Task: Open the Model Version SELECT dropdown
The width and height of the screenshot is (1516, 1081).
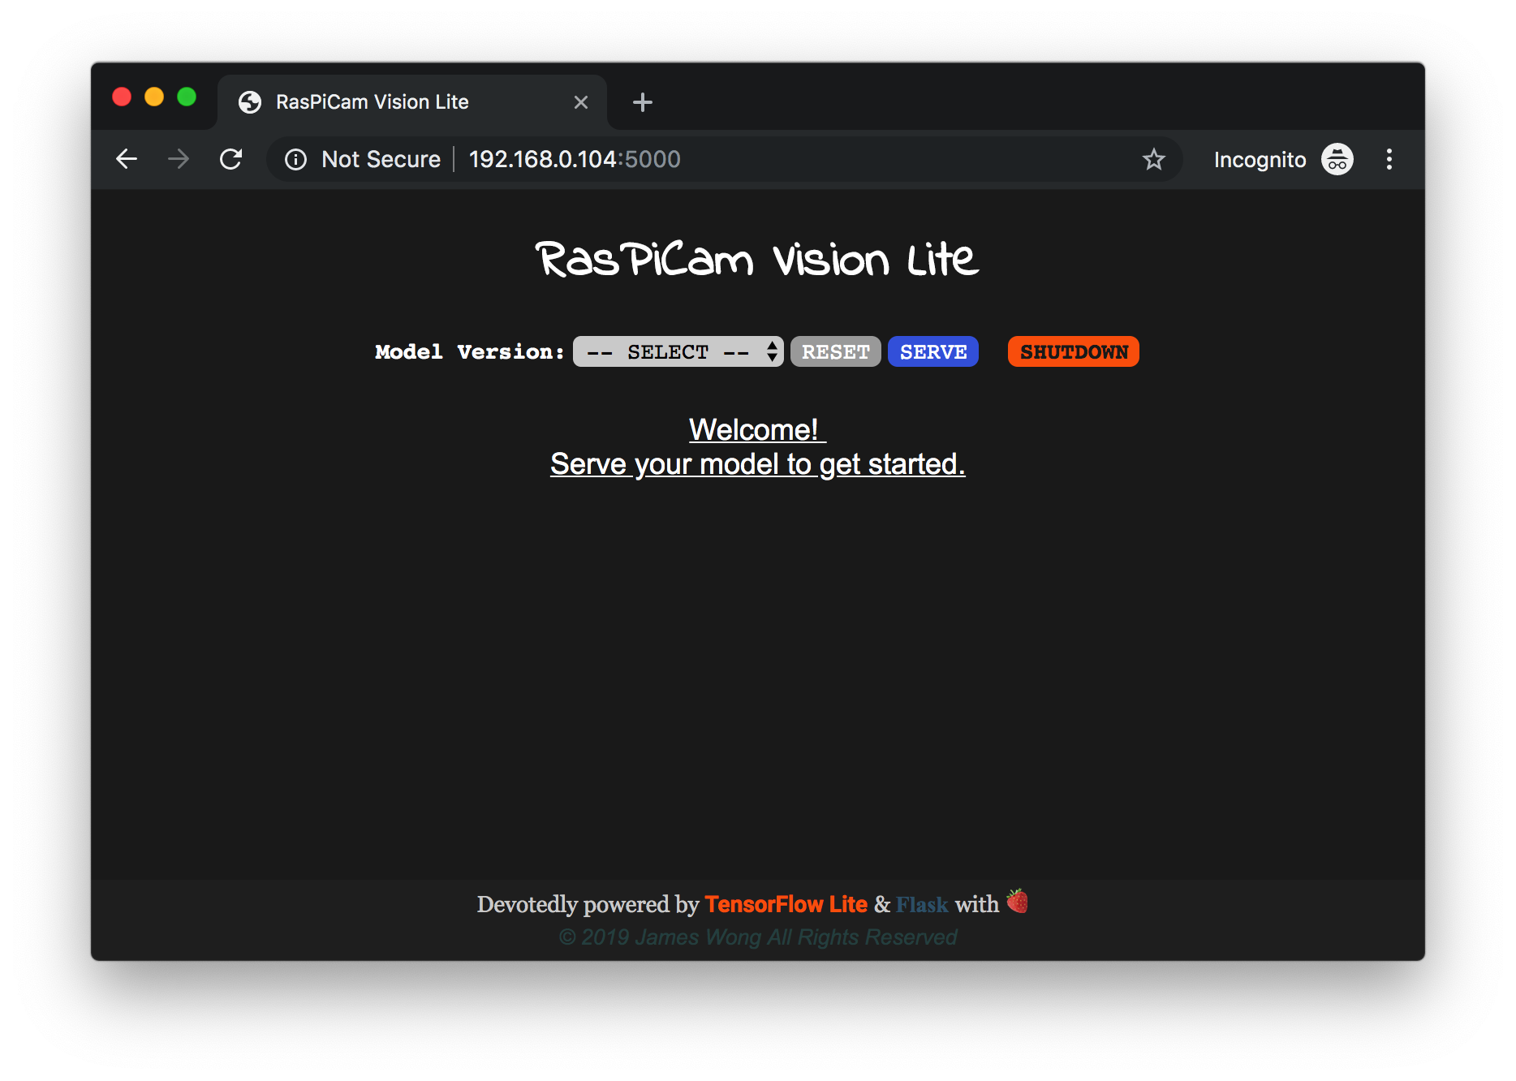Action: [x=678, y=351]
